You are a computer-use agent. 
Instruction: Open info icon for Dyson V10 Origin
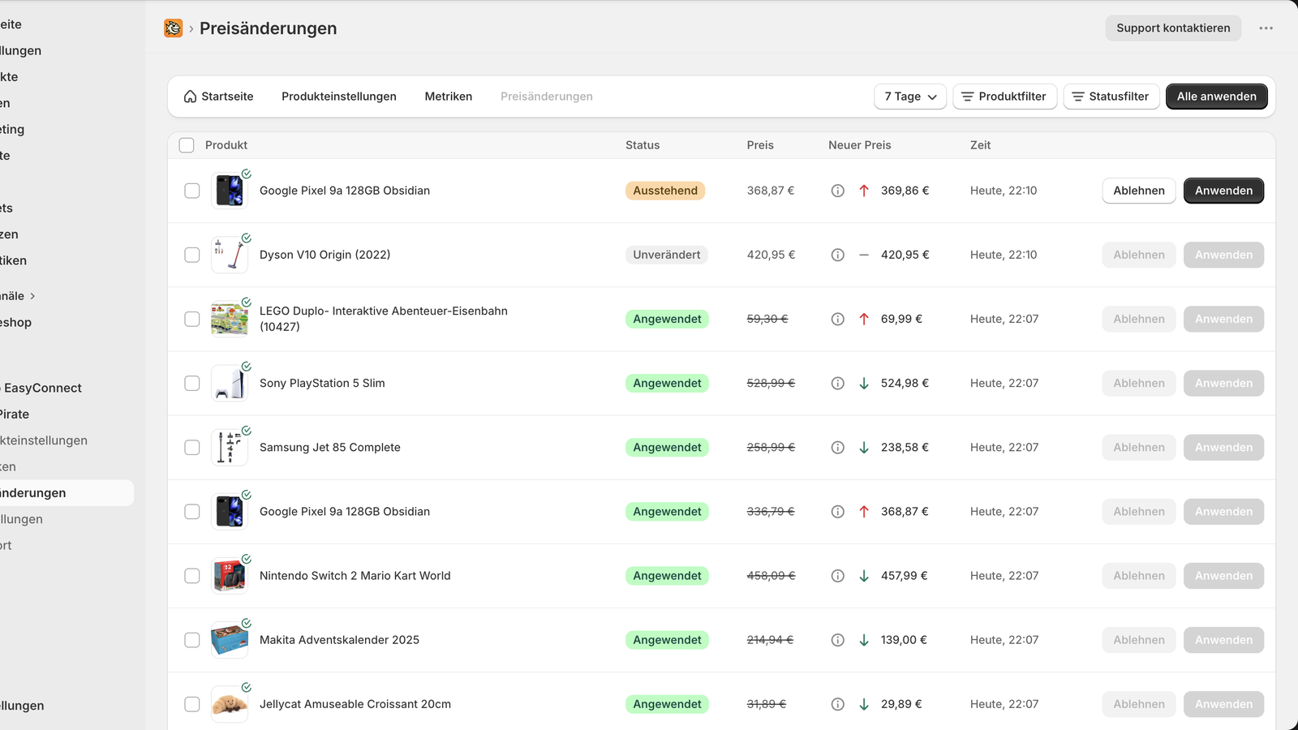[838, 255]
